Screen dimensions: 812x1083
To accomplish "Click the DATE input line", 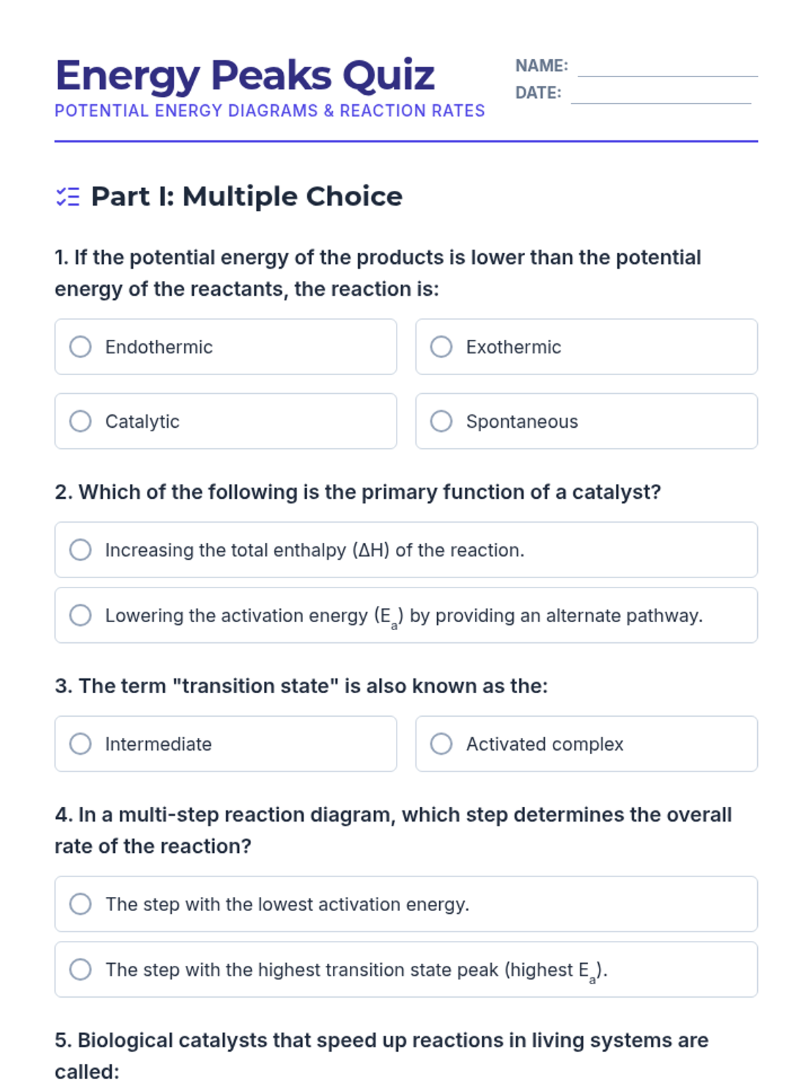I will tap(660, 95).
